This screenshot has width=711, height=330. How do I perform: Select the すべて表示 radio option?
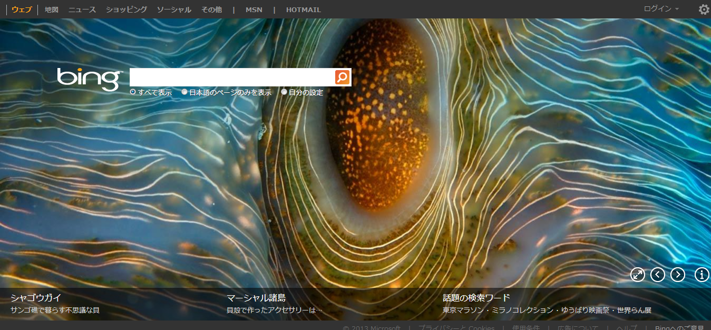pos(133,92)
